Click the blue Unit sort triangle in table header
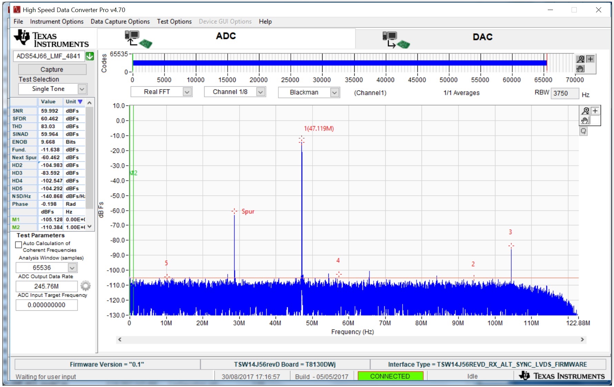The height and width of the screenshot is (387, 614). point(80,102)
